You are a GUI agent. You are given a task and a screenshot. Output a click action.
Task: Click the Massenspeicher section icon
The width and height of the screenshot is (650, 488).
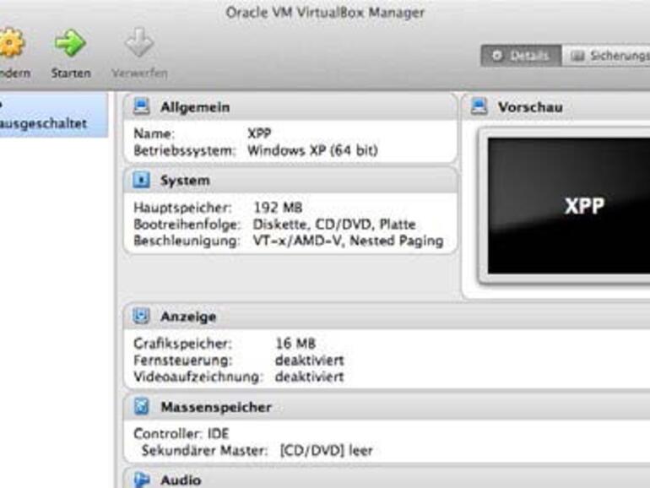click(141, 406)
